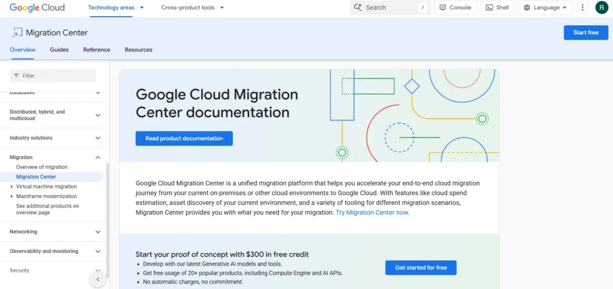Screen dimensions: 613x289
Task: Open the Console button
Action: (x=456, y=7)
